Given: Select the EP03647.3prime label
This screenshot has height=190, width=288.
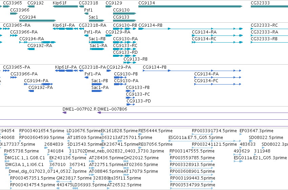Looking at the screenshot, I should [x=257, y=131].
